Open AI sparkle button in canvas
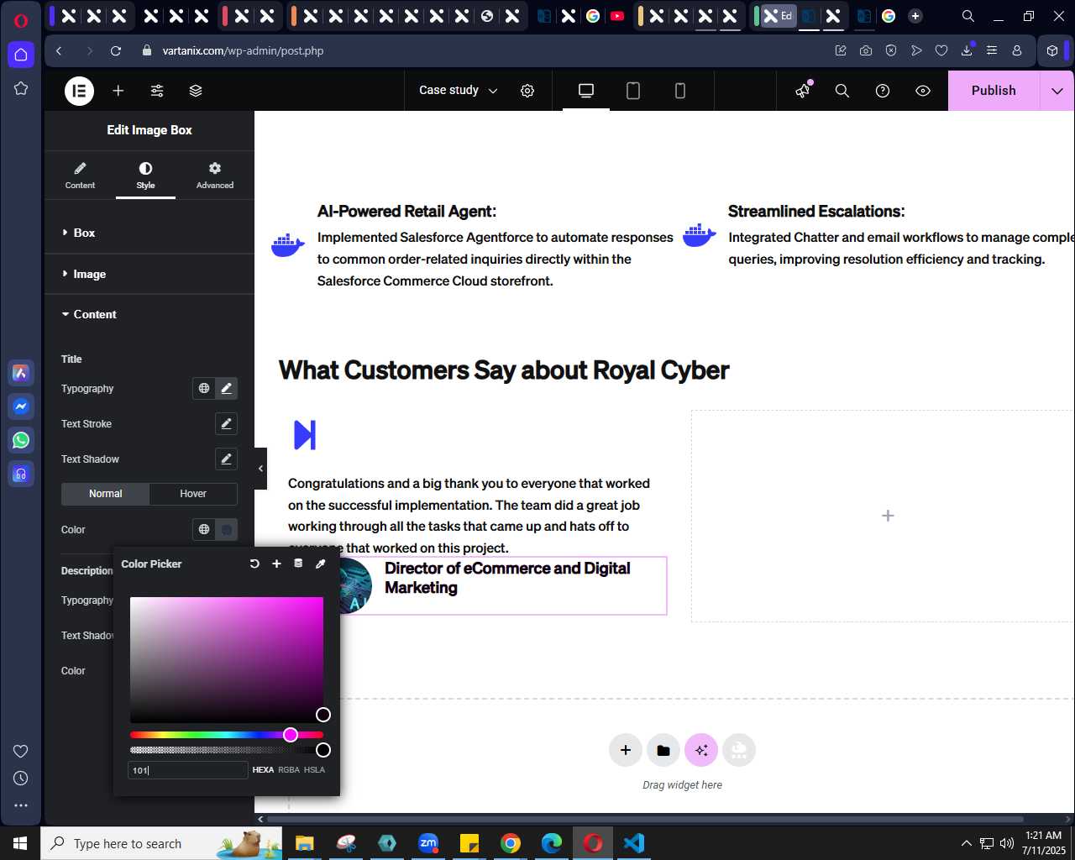This screenshot has height=860, width=1075. (x=701, y=750)
